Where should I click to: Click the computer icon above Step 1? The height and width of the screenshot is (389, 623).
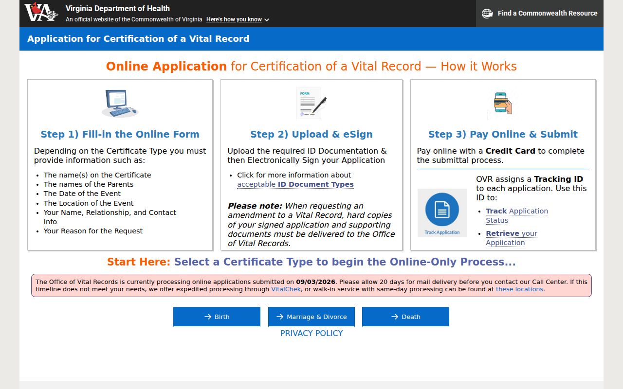point(120,103)
